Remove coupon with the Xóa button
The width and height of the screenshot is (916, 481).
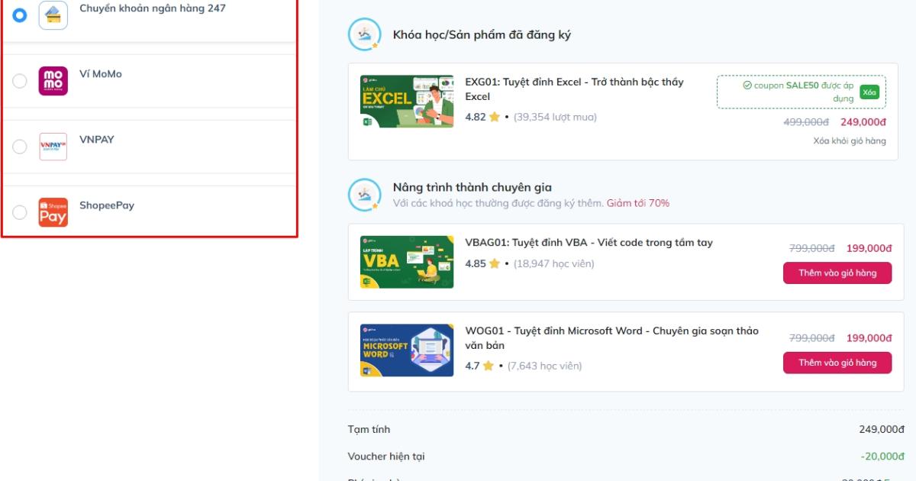pyautogui.click(x=869, y=92)
